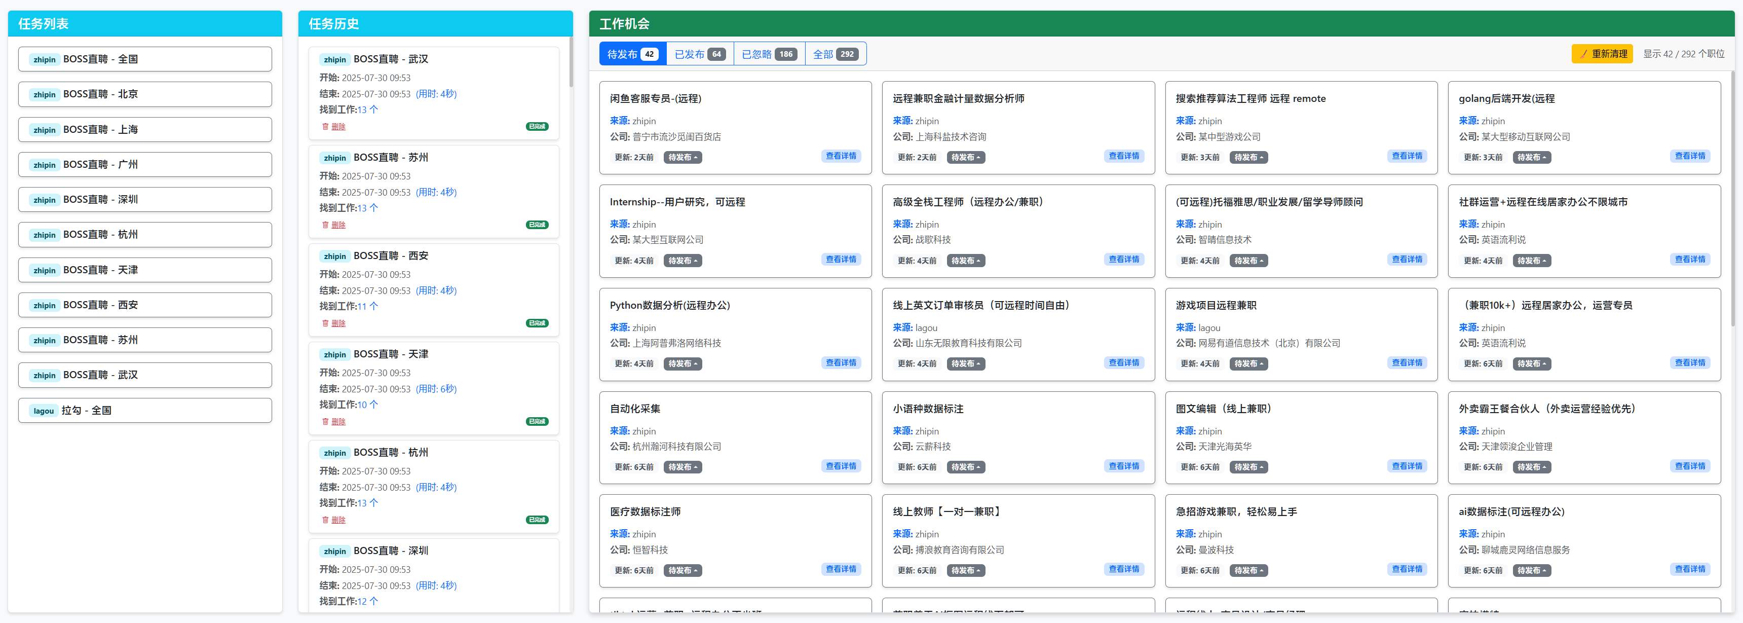Click the 重新清理 broom button

point(1602,54)
